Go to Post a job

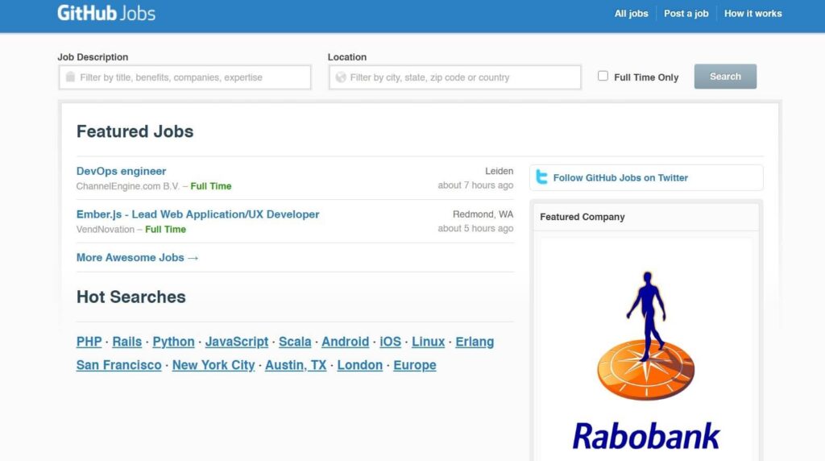[x=686, y=14]
